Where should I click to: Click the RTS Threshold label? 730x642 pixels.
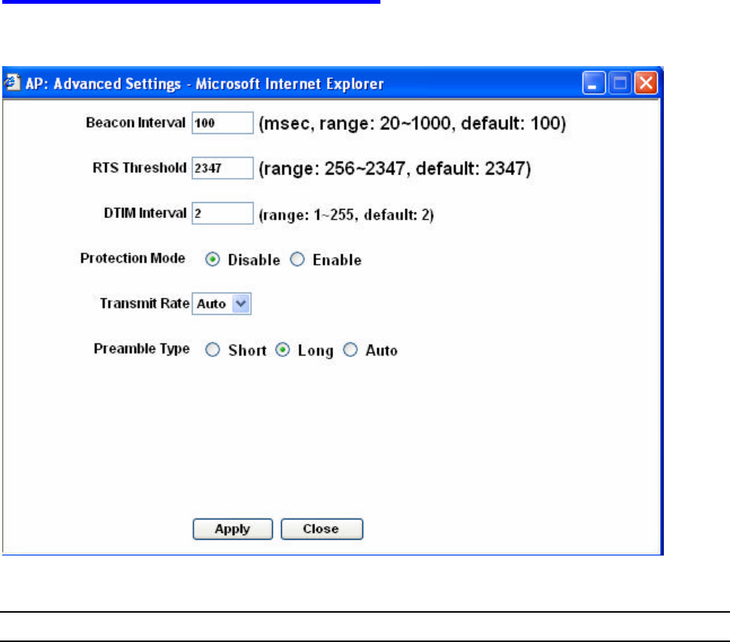(x=139, y=168)
